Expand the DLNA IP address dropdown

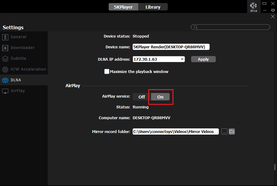point(182,59)
